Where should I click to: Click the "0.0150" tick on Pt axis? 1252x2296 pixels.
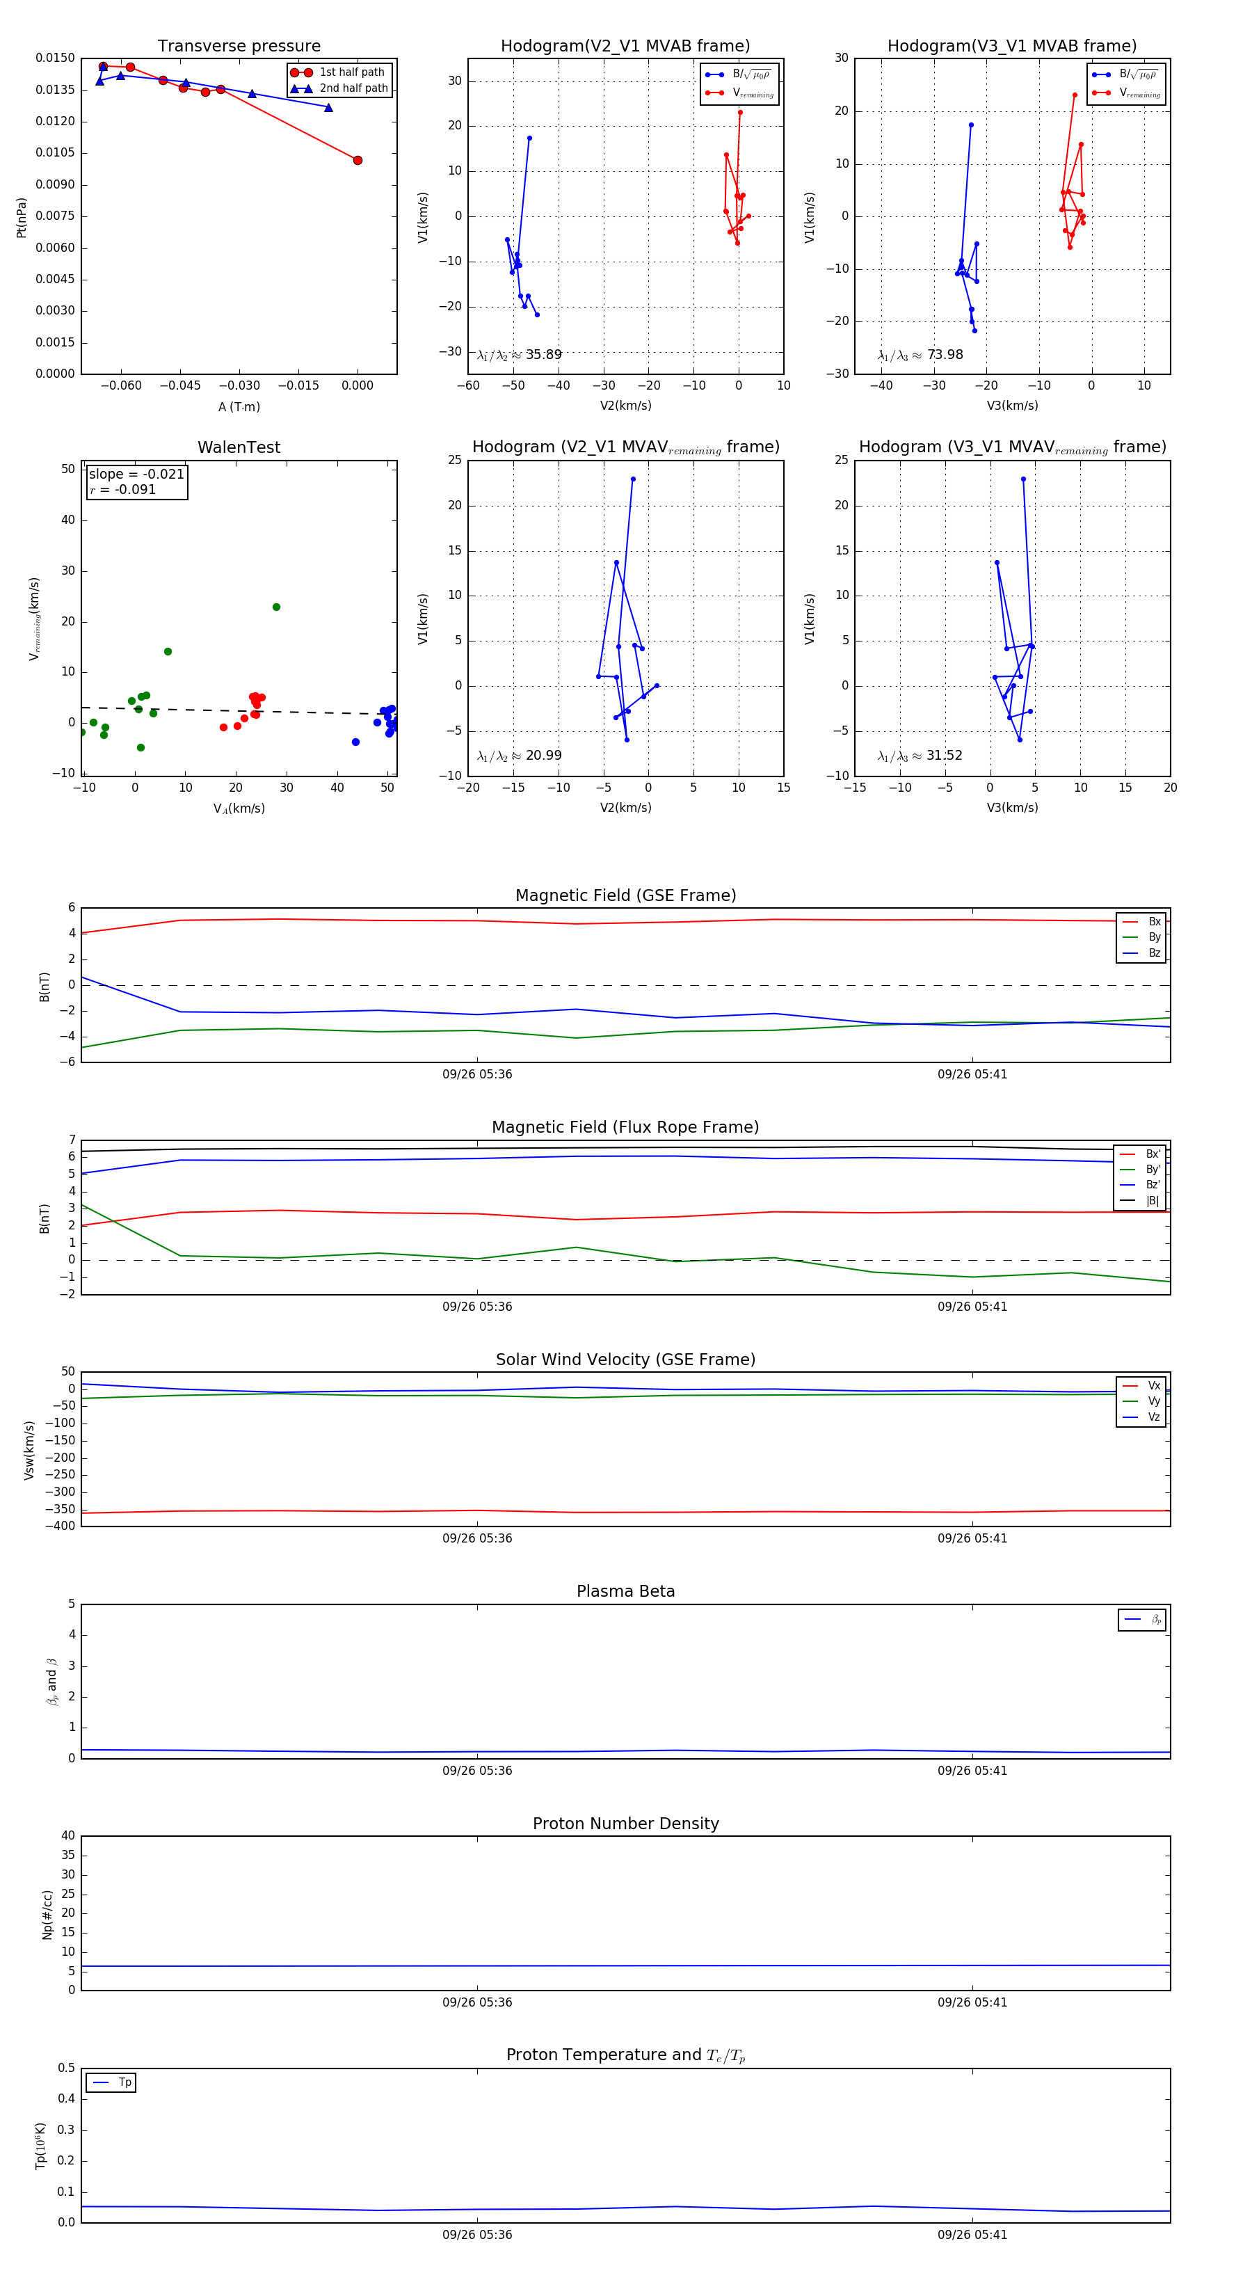(x=55, y=58)
